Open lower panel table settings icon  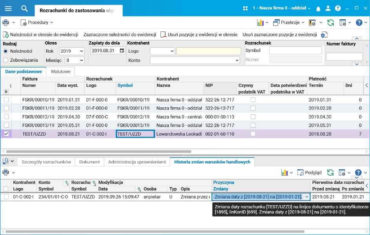coord(342,173)
